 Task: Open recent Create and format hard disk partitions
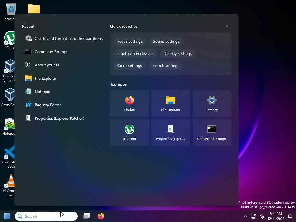pyautogui.click(x=64, y=38)
